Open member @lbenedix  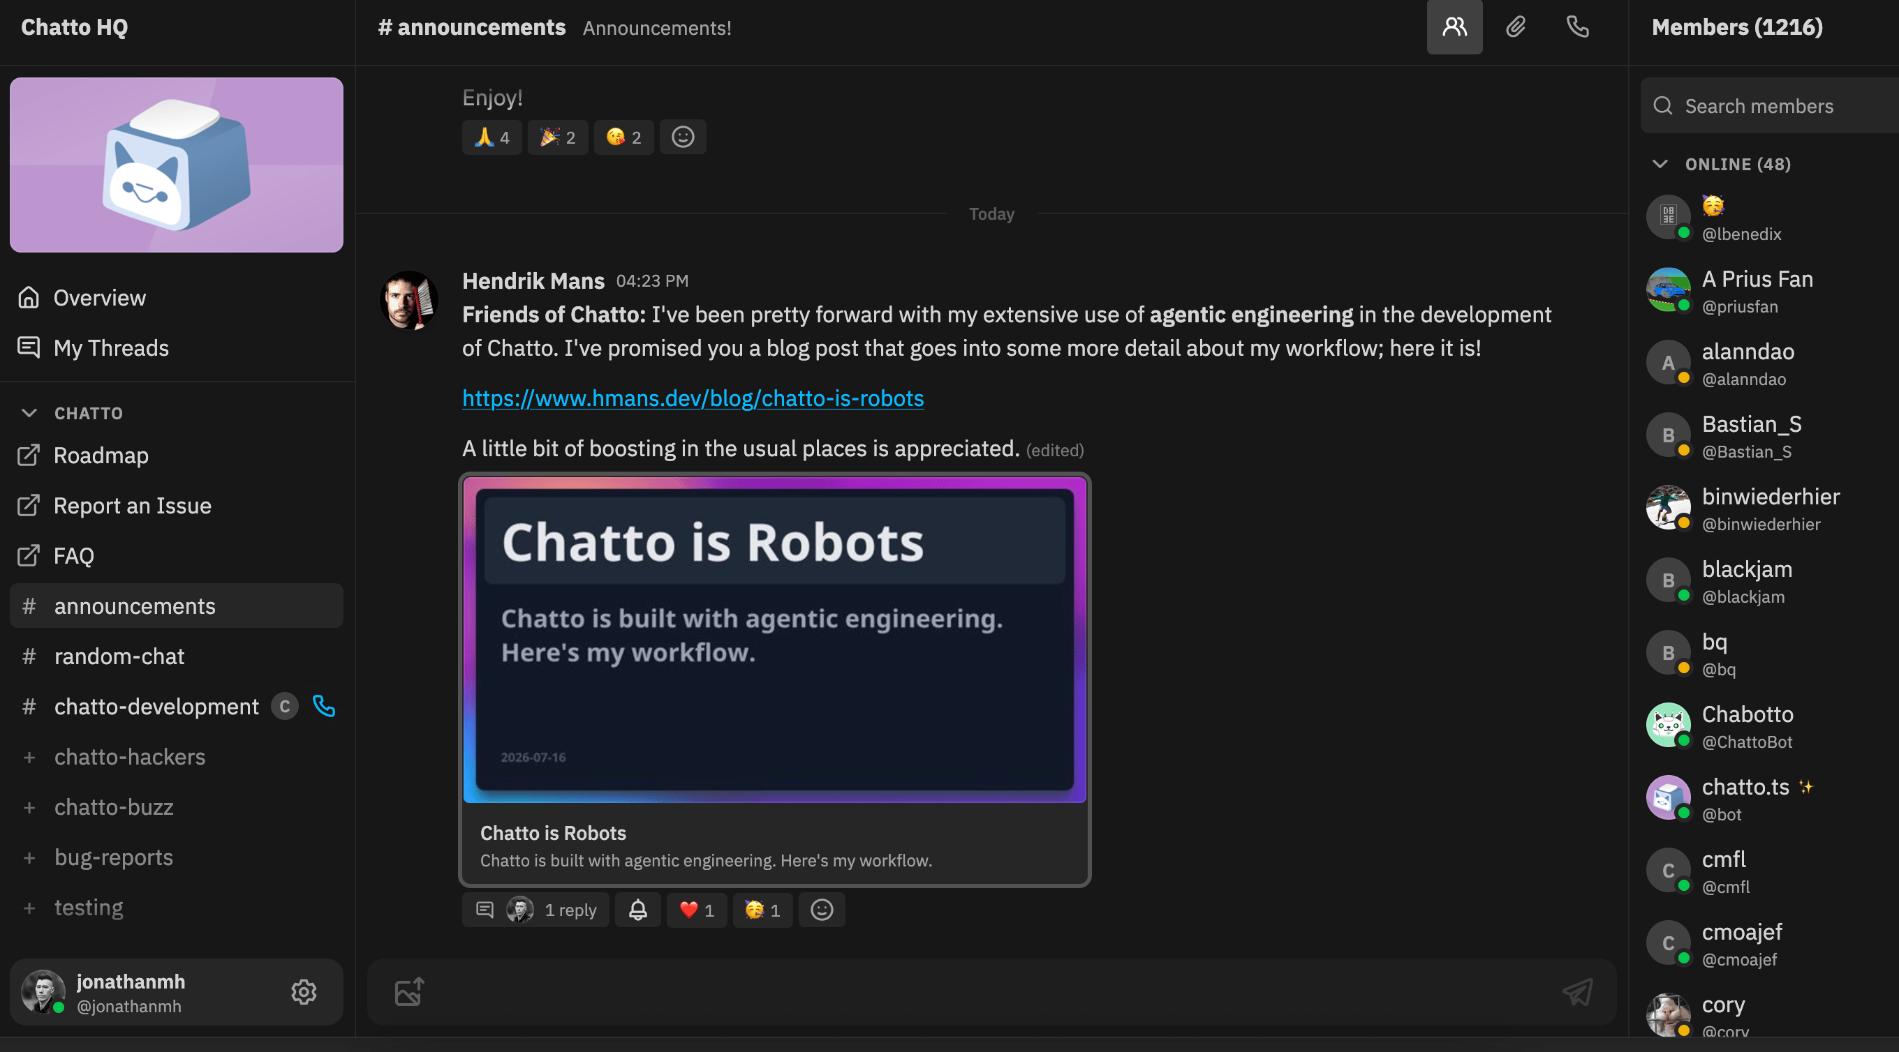1769,218
